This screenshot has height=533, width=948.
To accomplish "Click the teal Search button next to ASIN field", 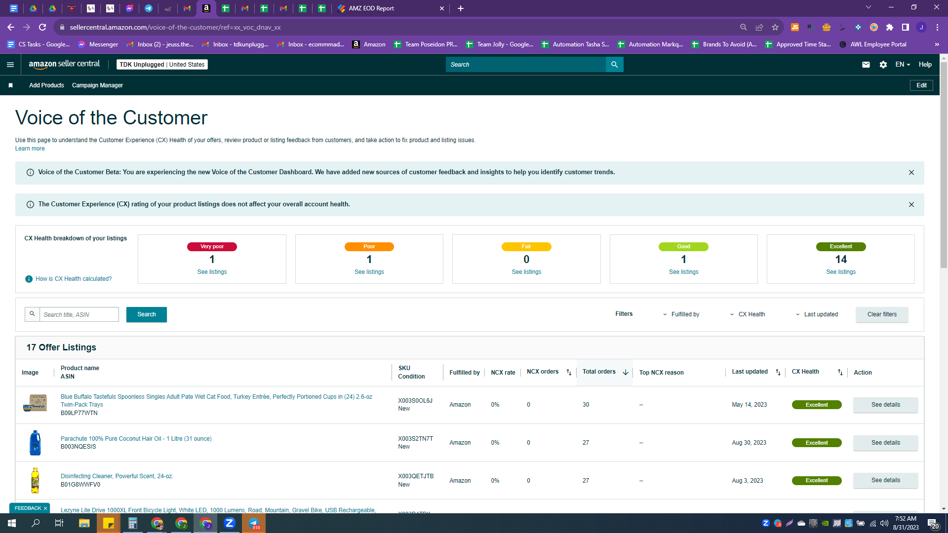I will [x=147, y=315].
